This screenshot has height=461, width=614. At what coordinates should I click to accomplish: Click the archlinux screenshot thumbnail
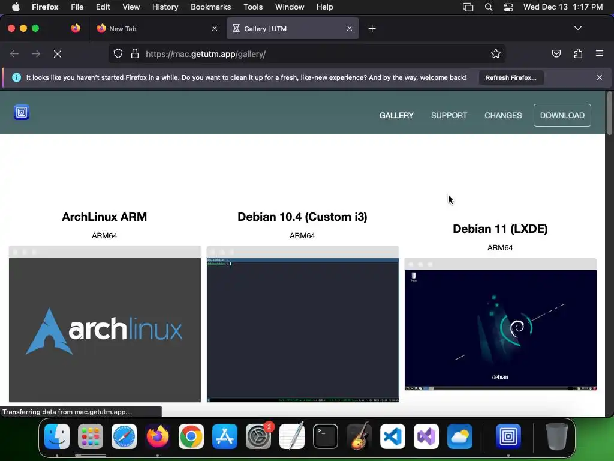tap(105, 324)
